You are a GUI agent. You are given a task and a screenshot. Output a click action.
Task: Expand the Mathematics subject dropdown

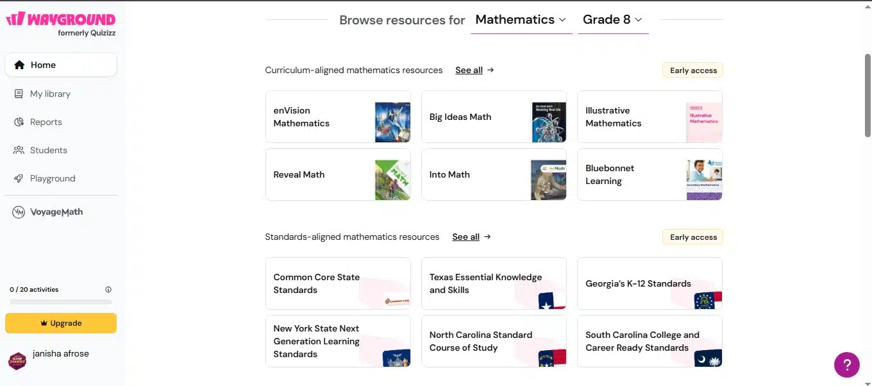click(521, 20)
